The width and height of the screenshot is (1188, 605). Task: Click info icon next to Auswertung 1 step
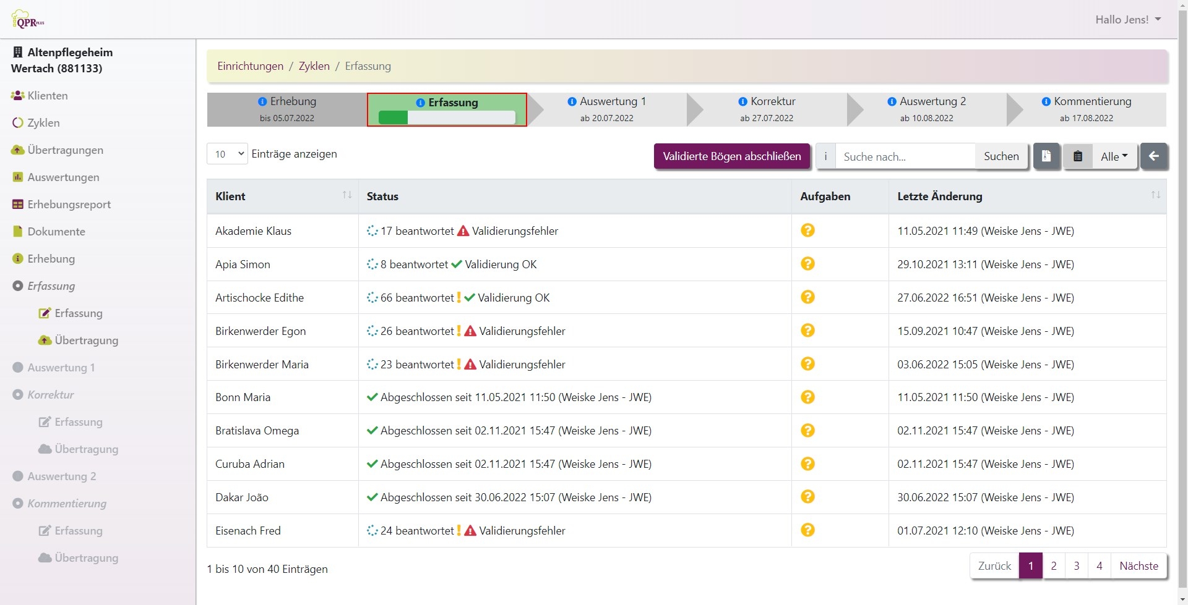click(x=572, y=101)
